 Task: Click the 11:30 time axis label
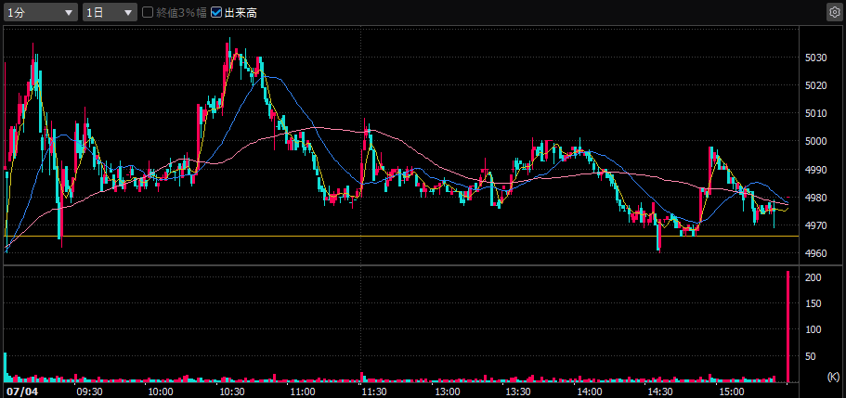[x=374, y=391]
